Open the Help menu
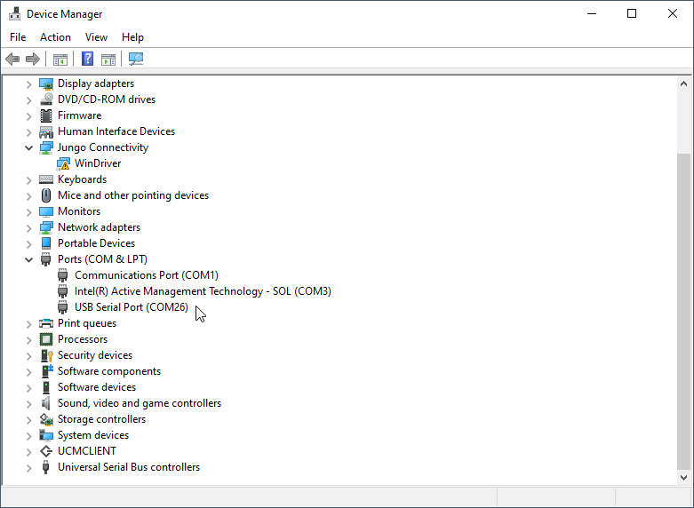Viewport: 694px width, 508px height. click(132, 37)
